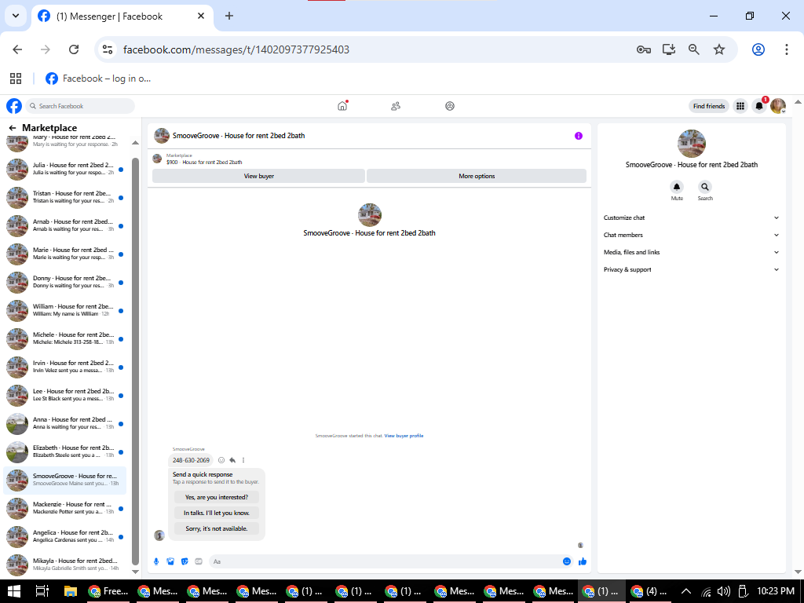Reply to the 248-630-2069 message
This screenshot has width=804, height=603.
[x=232, y=460]
